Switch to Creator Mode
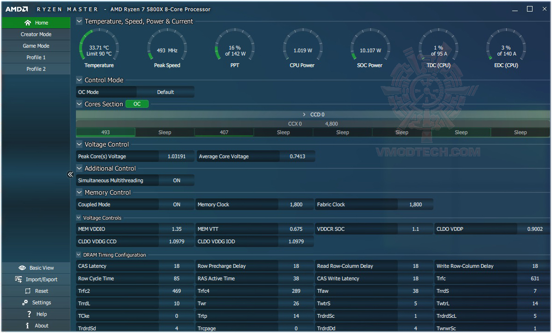Screen dimensions: 552x333 36,34
